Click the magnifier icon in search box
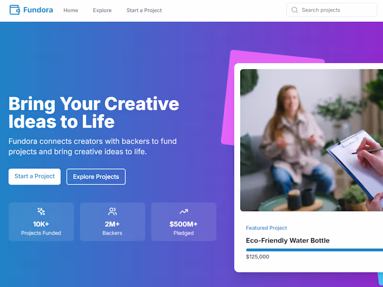 294,10
